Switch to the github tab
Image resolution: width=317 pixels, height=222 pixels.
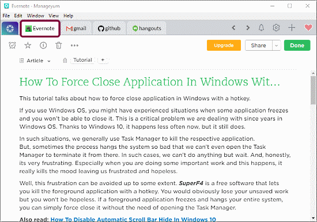coord(109,28)
